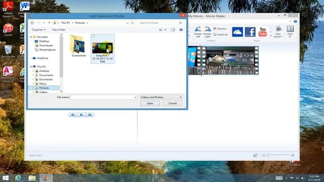Toggle the preview pane icon
The height and width of the screenshot is (182, 324).
tap(173, 30)
